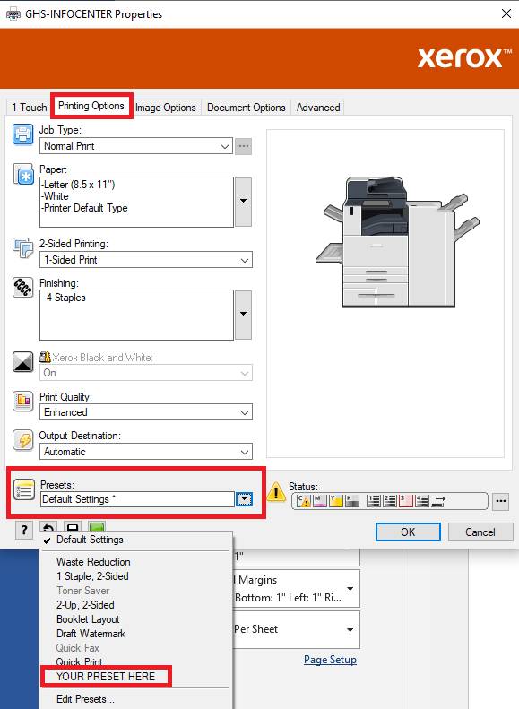
Task: Open Page Setup link in background window
Action: click(330, 660)
